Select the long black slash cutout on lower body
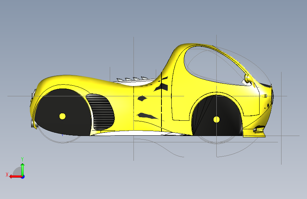Screen dimensions: 307x199 [147, 116]
